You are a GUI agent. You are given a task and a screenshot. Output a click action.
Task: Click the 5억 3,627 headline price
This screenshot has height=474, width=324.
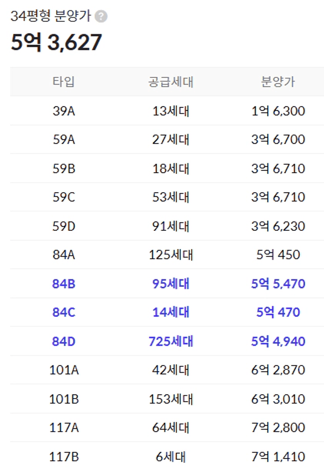coord(56,42)
